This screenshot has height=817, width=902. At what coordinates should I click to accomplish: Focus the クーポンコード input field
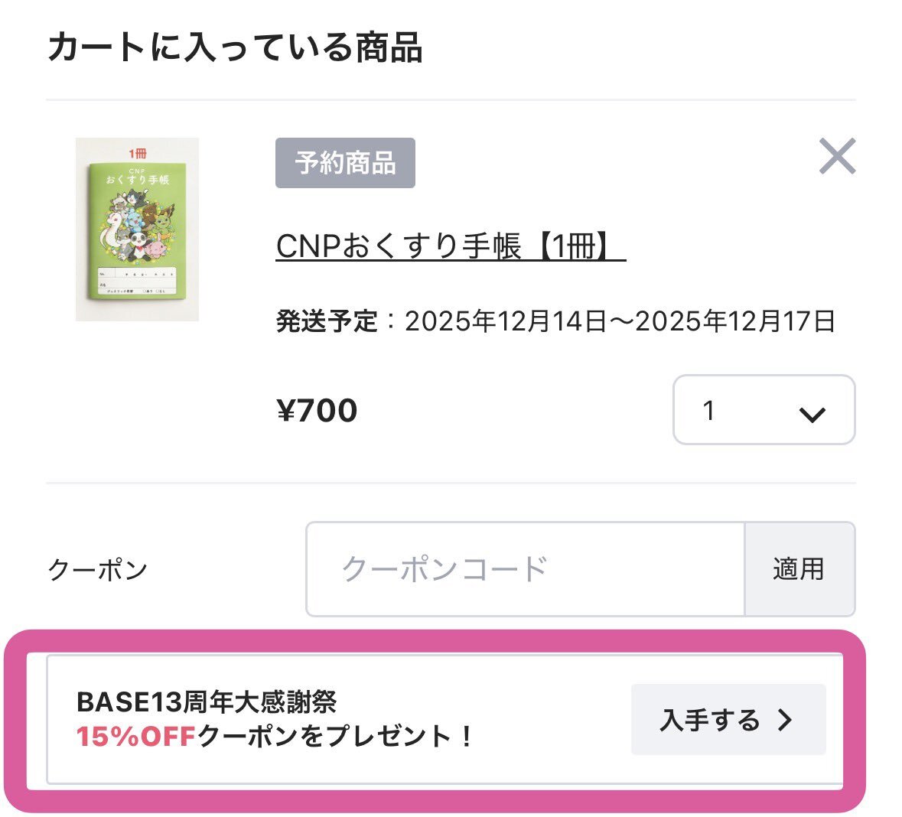(x=525, y=569)
